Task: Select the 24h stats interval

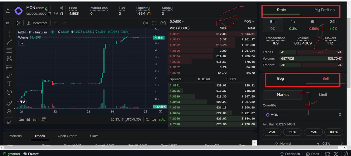Action: [x=333, y=25]
